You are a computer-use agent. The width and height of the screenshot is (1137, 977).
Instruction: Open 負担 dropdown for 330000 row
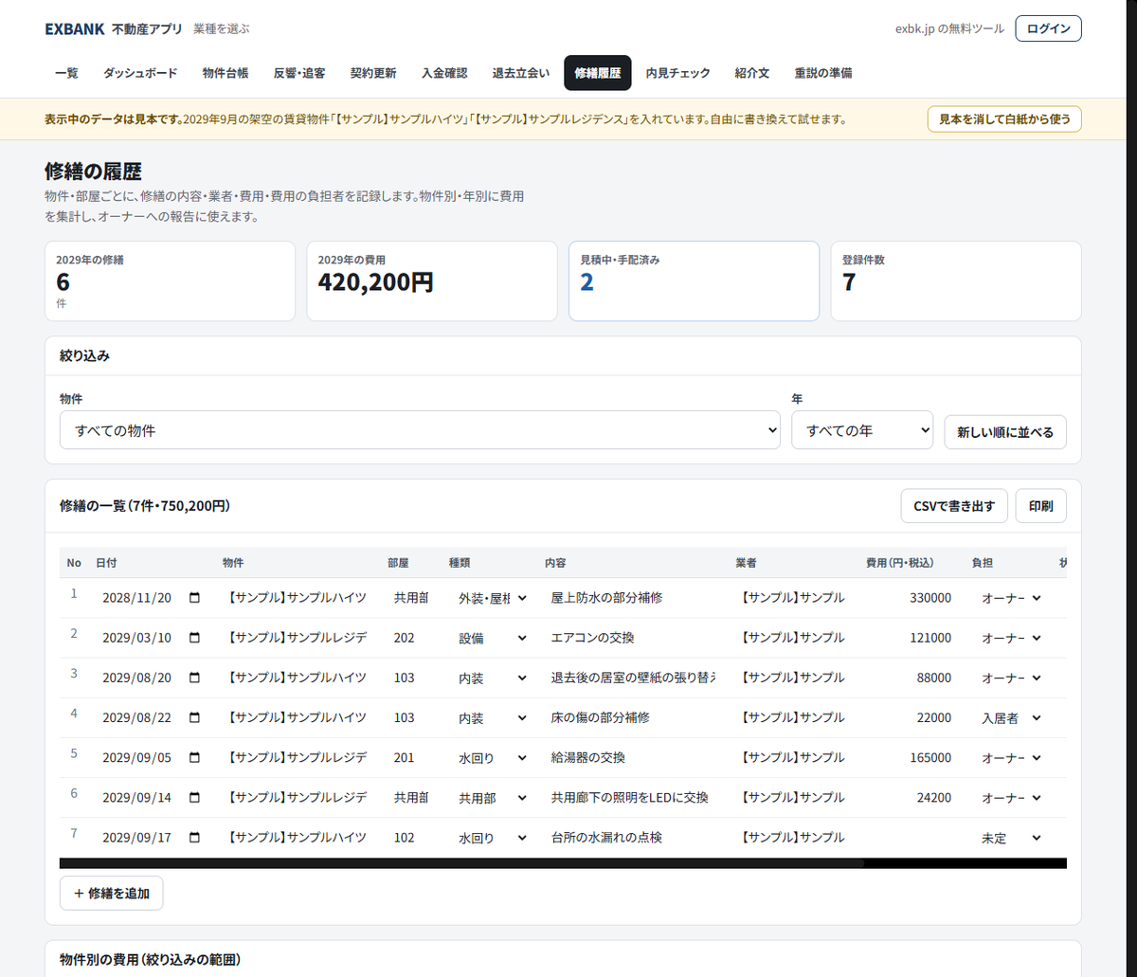click(1010, 598)
